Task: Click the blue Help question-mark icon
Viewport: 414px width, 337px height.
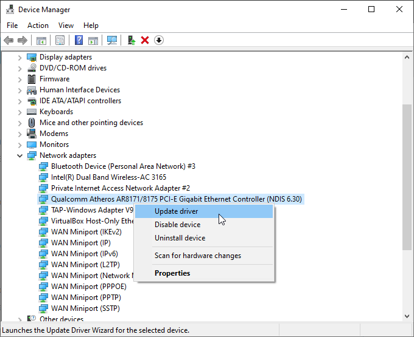Action: pyautogui.click(x=79, y=40)
